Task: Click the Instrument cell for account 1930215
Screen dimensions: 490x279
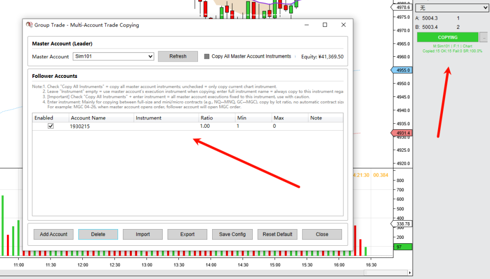Action: tap(166, 126)
